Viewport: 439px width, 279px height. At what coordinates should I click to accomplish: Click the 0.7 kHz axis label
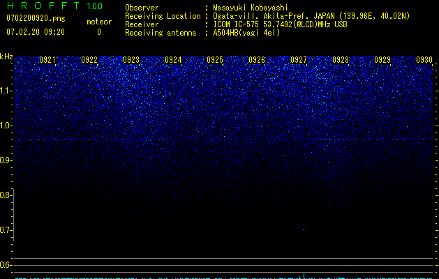point(6,230)
